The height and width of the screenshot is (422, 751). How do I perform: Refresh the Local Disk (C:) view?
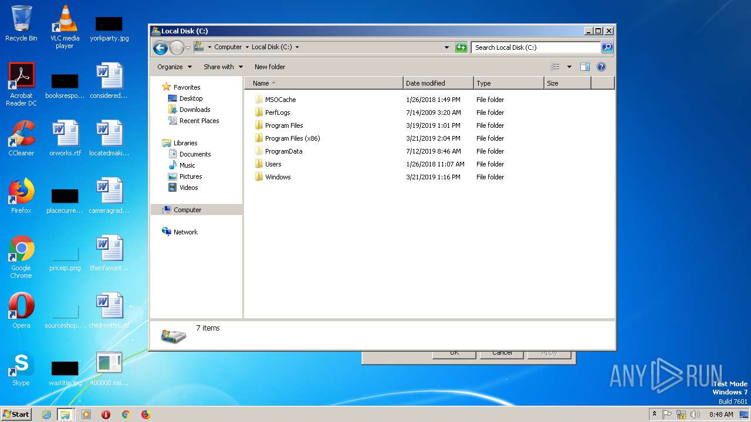click(x=461, y=47)
